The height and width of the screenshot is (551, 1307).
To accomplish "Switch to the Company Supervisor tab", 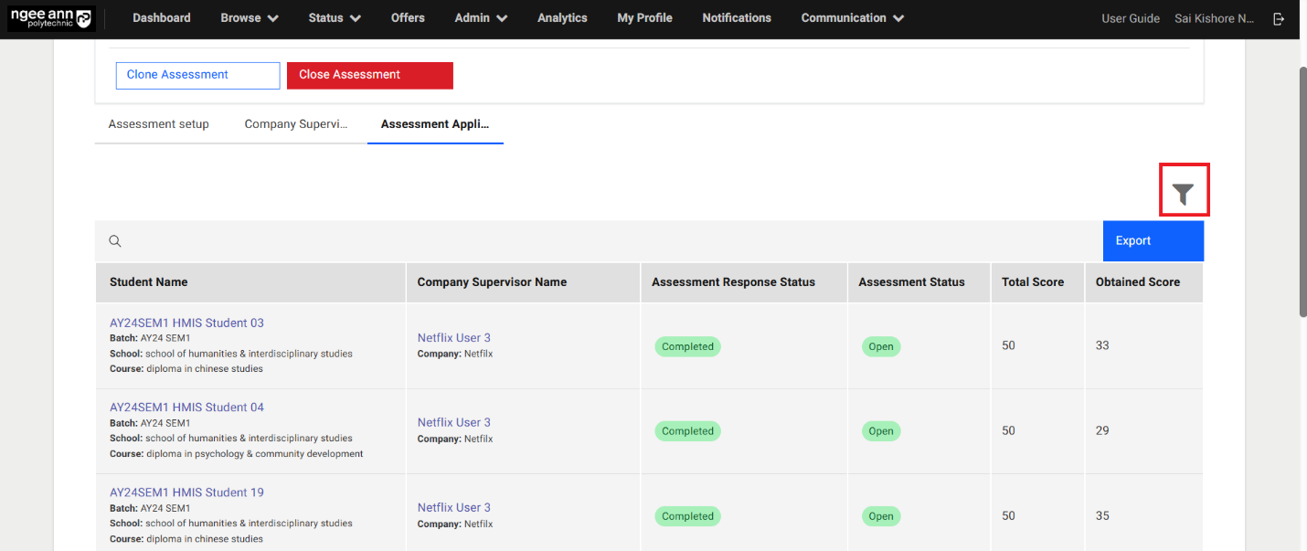I will point(296,124).
